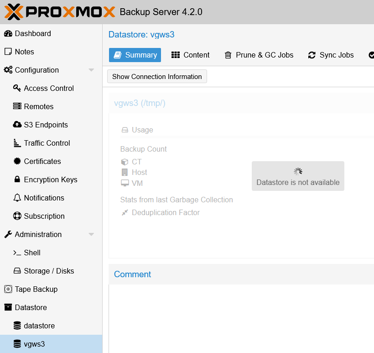Click the Summary book icon

point(118,55)
